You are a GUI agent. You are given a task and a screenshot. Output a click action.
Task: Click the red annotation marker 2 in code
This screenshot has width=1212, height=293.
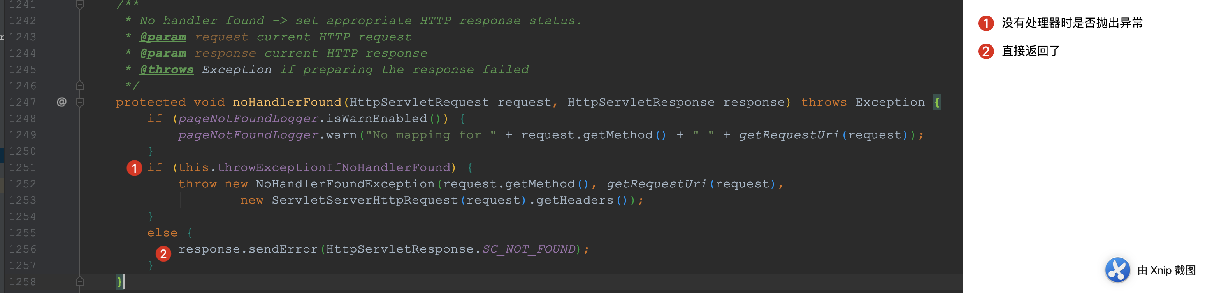(163, 253)
